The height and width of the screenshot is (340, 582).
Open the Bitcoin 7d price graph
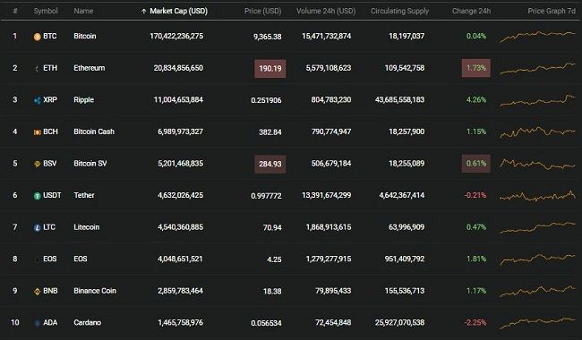(537, 36)
